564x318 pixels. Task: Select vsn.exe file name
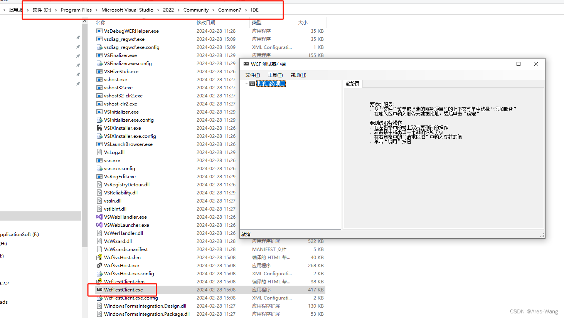[112, 160]
